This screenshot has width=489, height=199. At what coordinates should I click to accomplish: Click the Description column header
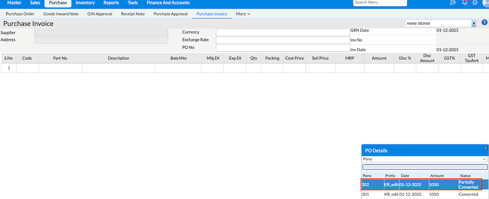[x=118, y=58]
